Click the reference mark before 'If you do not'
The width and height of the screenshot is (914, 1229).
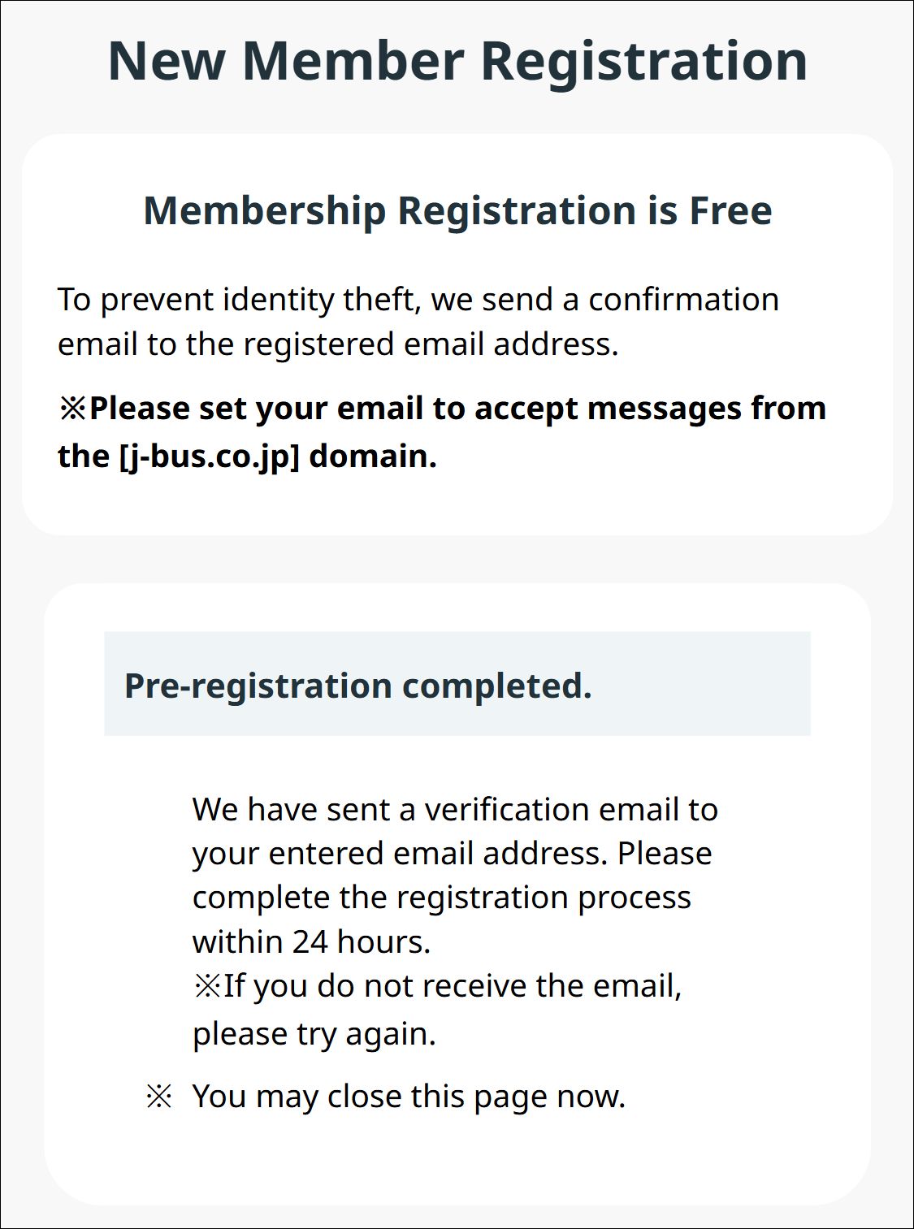207,986
